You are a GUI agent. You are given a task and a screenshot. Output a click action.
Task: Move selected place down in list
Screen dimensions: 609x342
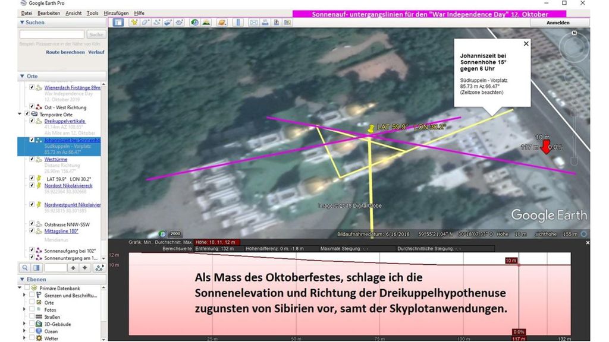(x=84, y=268)
